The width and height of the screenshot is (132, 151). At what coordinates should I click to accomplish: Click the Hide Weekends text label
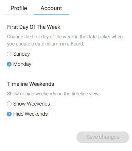pos(31,114)
